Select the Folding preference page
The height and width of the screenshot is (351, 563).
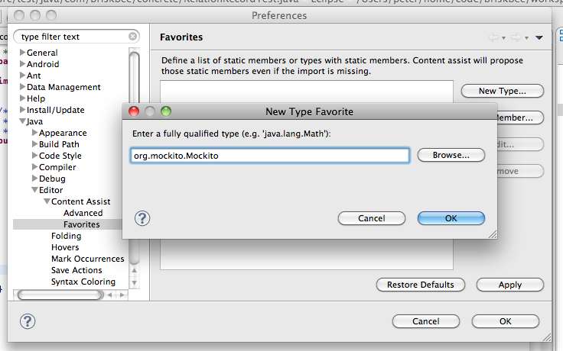click(x=66, y=236)
